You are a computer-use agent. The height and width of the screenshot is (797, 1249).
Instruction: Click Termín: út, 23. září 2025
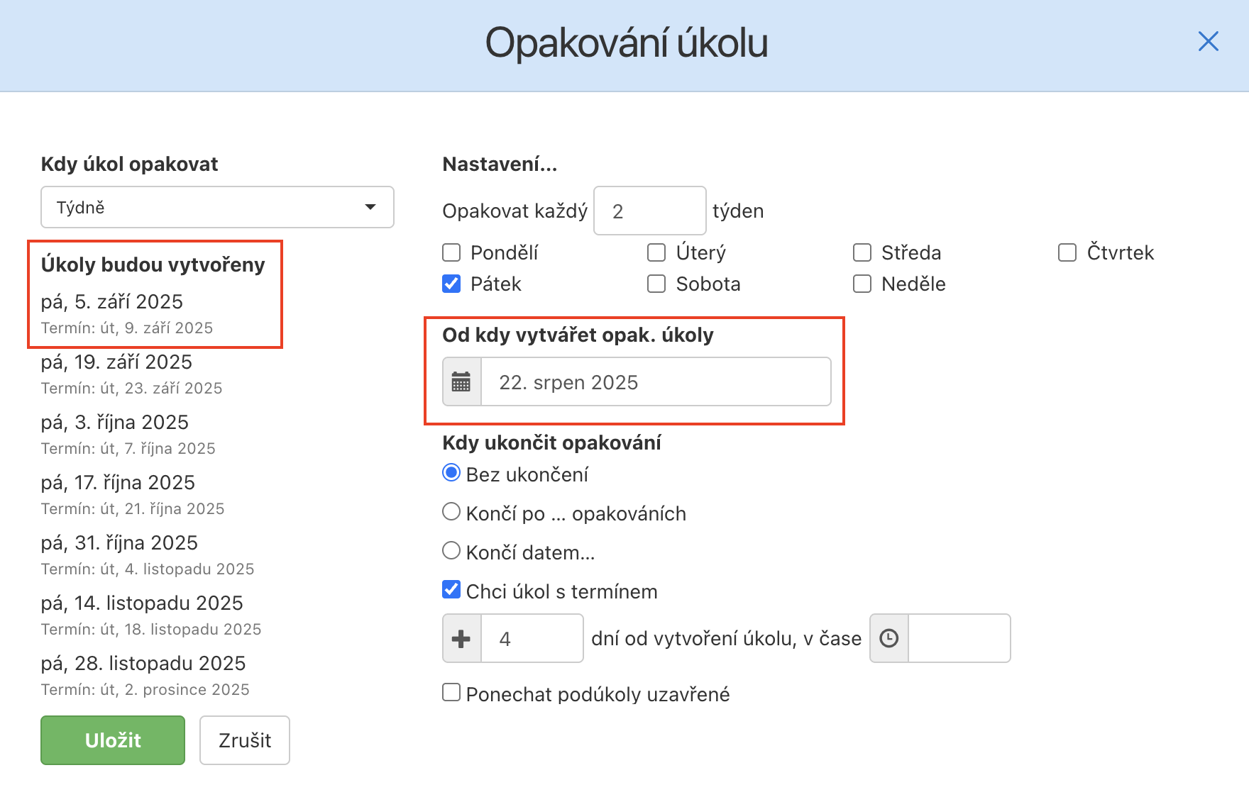[132, 389]
